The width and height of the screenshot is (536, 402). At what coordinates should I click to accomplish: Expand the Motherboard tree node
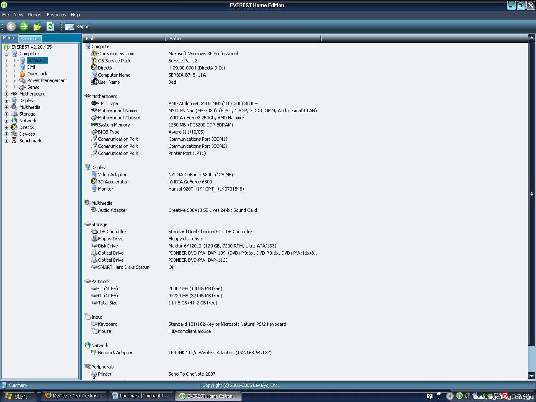click(x=6, y=94)
